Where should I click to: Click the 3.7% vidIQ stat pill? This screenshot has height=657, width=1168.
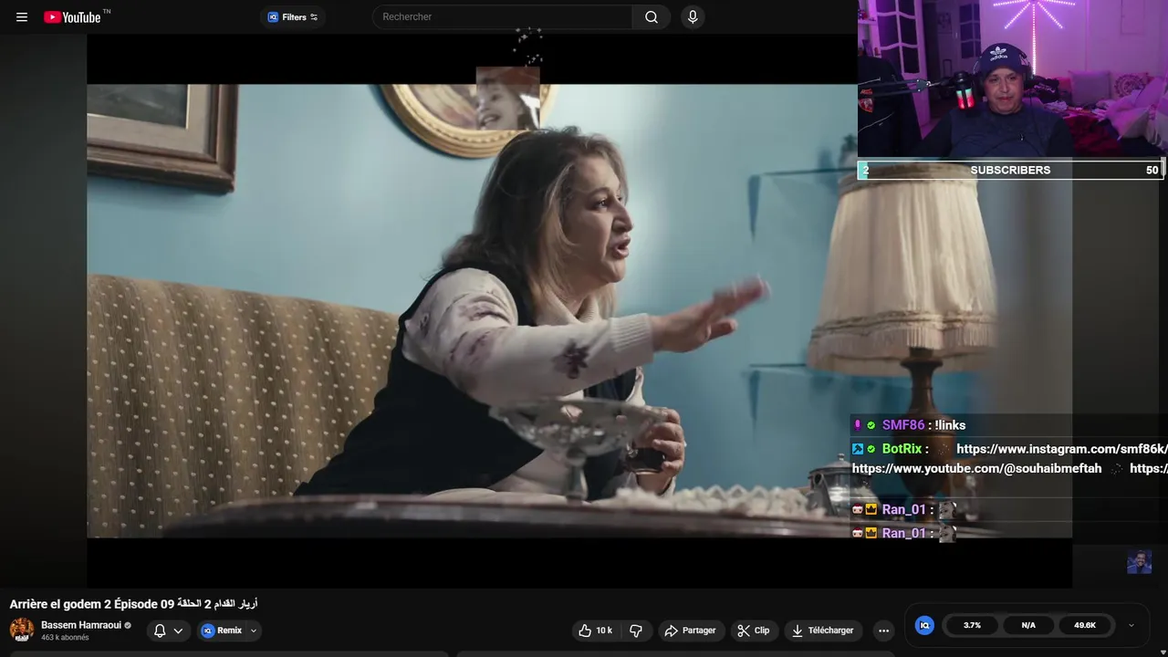point(972,625)
